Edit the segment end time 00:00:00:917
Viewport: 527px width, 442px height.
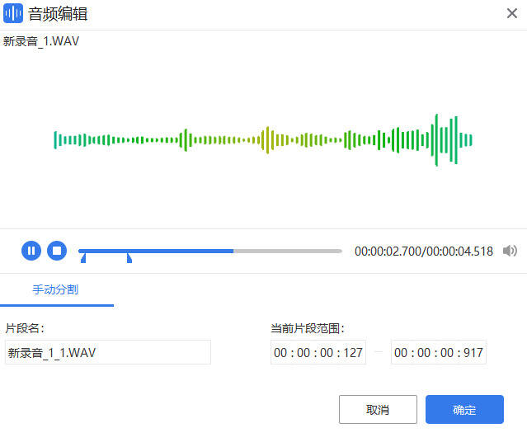(439, 352)
